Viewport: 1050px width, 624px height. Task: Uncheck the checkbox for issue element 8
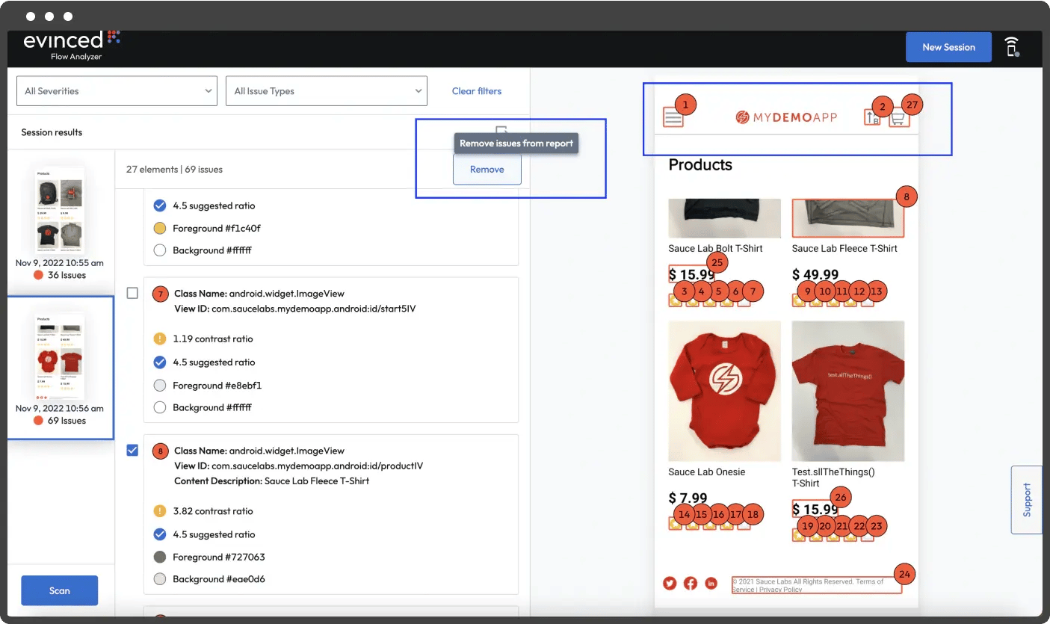[x=132, y=451]
